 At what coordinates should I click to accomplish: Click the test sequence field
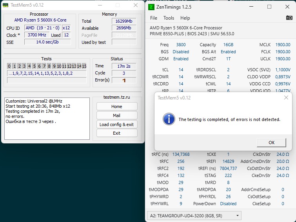click(47, 73)
